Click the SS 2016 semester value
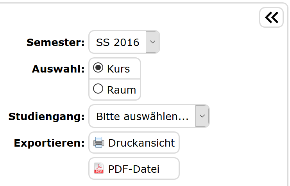The image size is (290, 186). pos(118,42)
